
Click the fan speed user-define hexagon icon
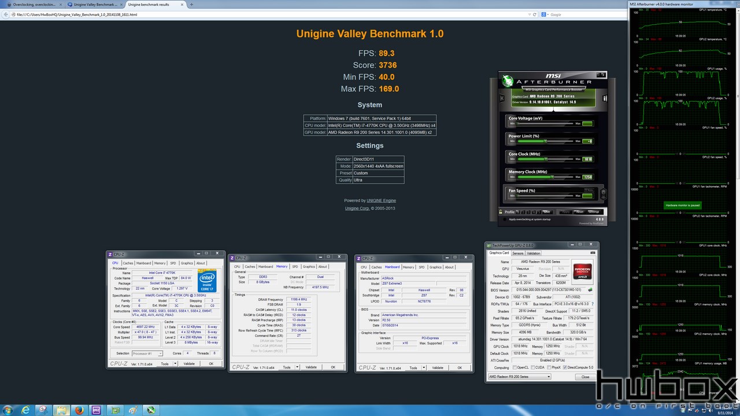tap(604, 194)
